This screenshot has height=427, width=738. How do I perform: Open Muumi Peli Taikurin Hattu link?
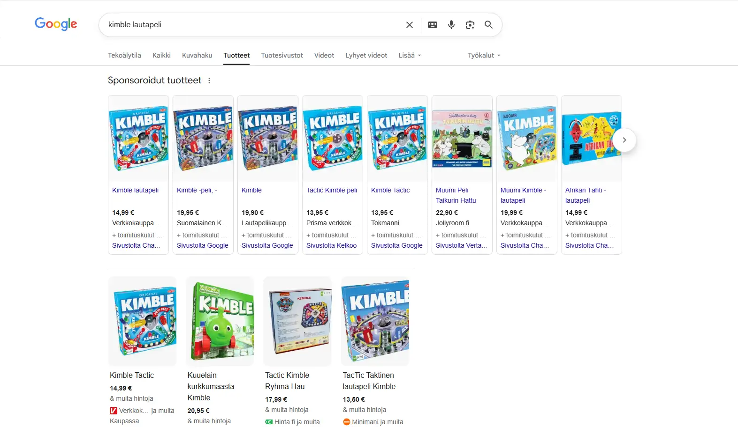(456, 195)
